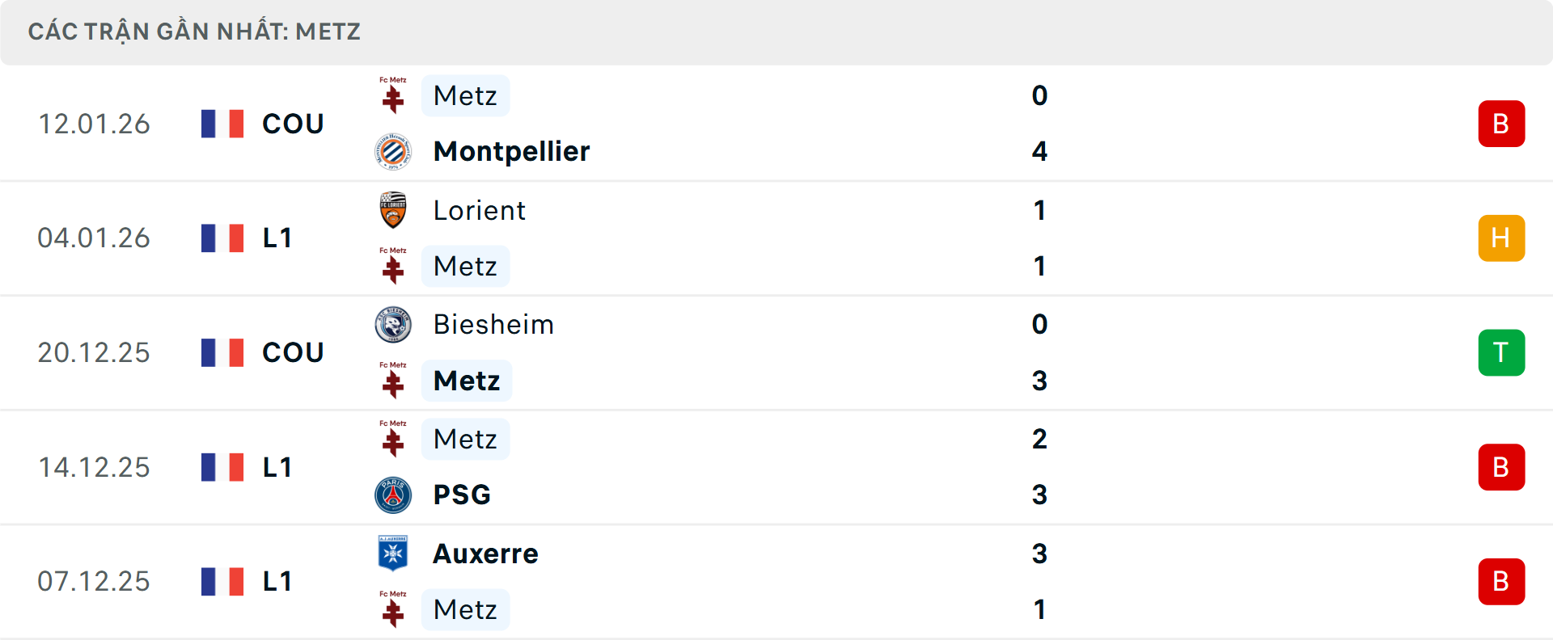Click the Lorient club crest icon

point(393,210)
